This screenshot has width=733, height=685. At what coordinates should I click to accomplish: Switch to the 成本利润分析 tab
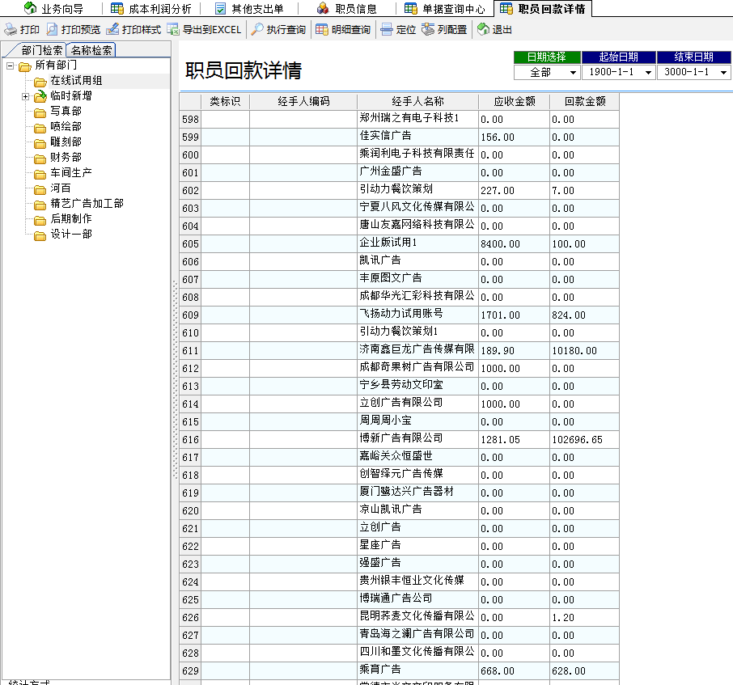tap(151, 9)
